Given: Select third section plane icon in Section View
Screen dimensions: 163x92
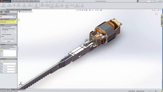Looking at the screenshot, I should point(9,61).
